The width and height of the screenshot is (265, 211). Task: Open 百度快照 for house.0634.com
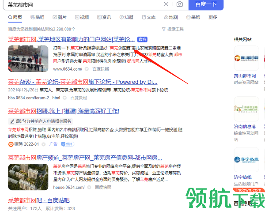pos(103,187)
